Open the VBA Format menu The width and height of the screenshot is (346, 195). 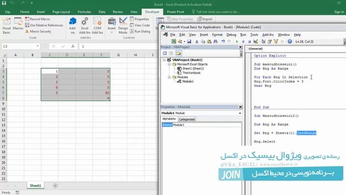click(217, 35)
